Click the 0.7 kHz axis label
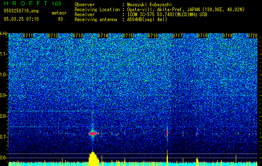This screenshot has height=166, width=262. (x=4, y=137)
